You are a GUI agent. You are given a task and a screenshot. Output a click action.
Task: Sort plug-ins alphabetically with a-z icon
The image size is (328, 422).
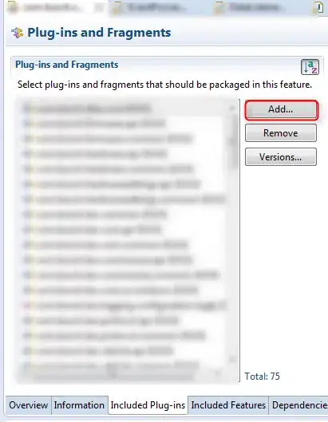tap(310, 67)
